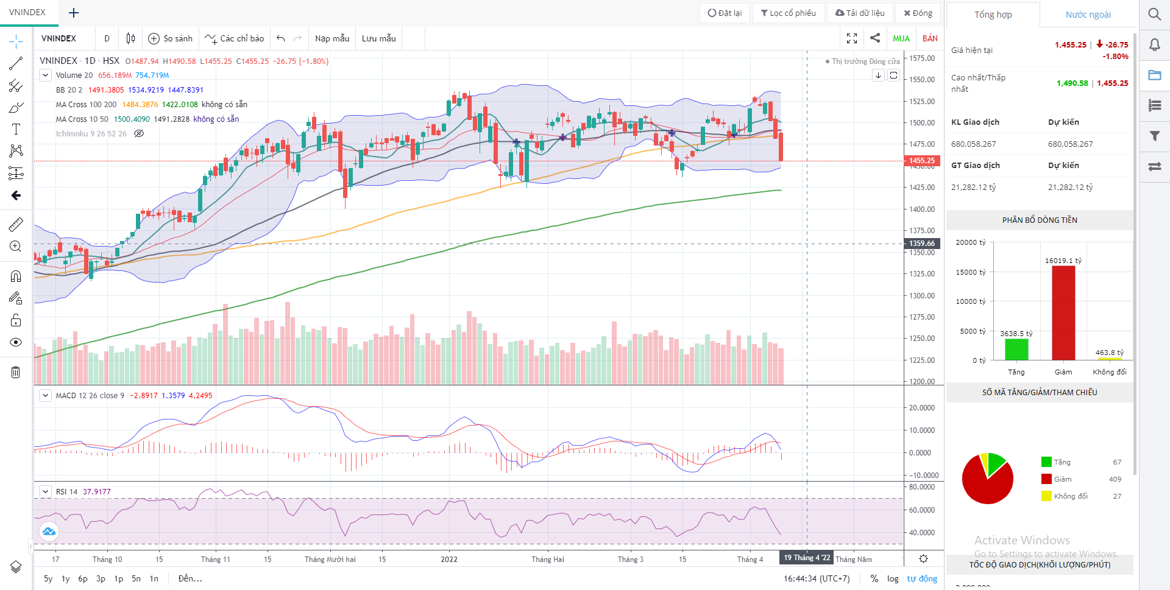Open the candlestick chart style icon
The height and width of the screenshot is (590, 1170).
coord(130,38)
